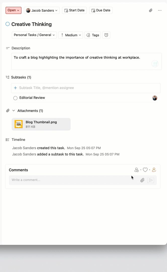Open the Medium priority dropdown
Viewport: 167px width, 272px height.
click(71, 35)
